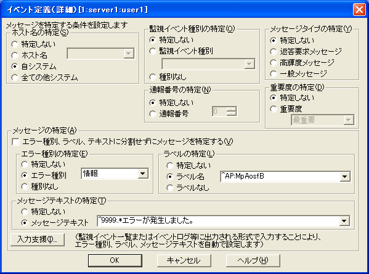The image size is (369, 274).
Task: Open the disabled ホスト名 combo box
Action: [x=101, y=54]
